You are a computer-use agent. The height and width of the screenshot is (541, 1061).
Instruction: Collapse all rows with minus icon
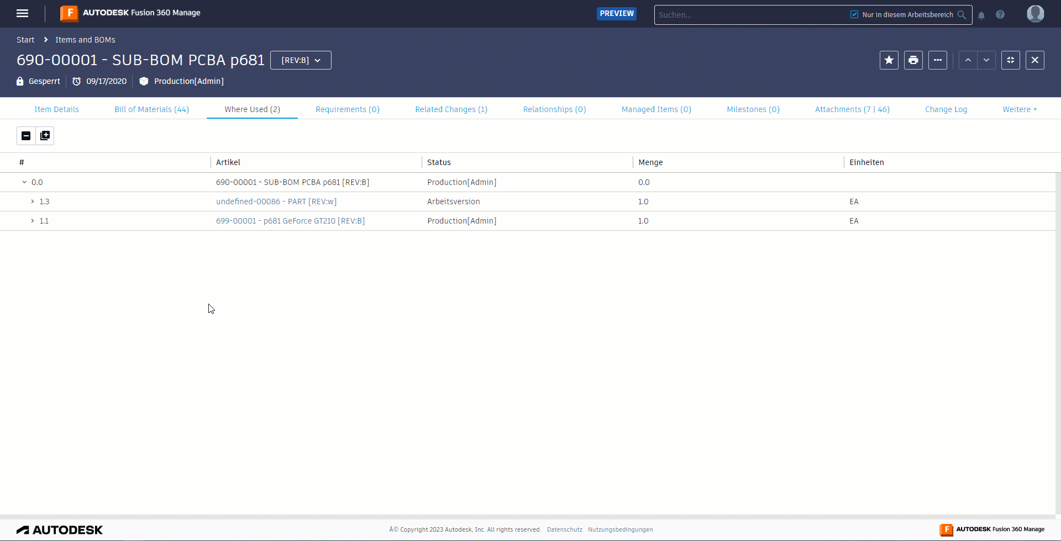26,136
